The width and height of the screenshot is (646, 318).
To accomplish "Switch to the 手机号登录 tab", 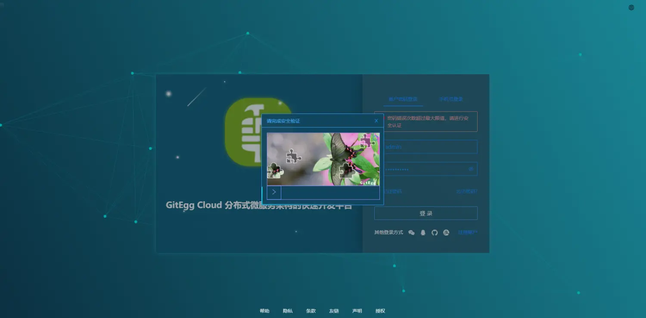I will (x=451, y=99).
